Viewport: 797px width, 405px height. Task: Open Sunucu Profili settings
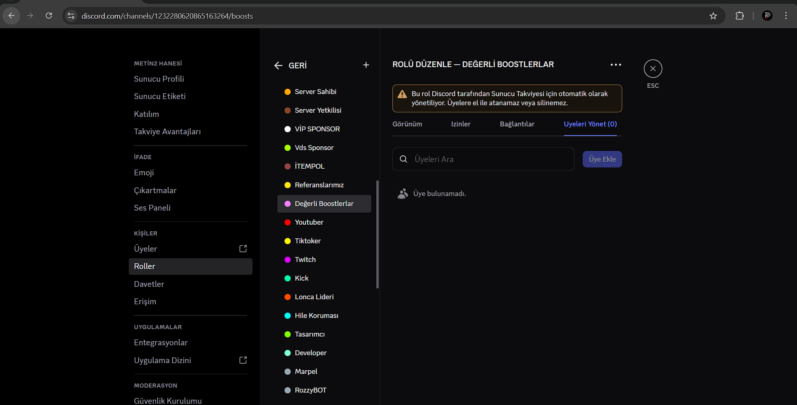click(x=191, y=79)
